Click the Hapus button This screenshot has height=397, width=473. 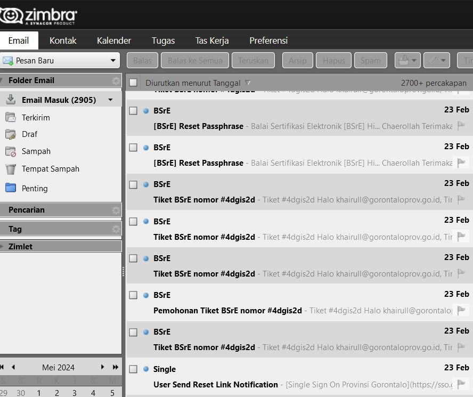coord(333,60)
